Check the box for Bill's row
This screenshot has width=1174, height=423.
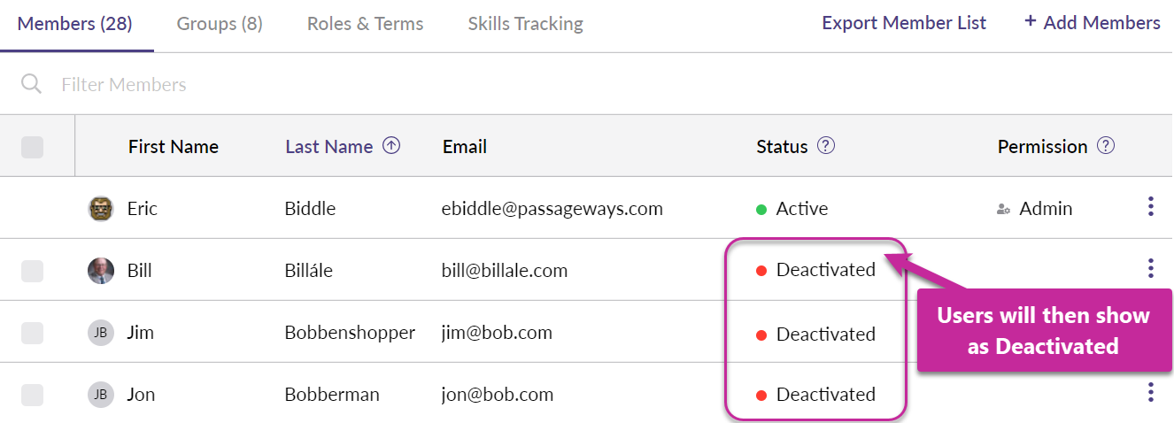point(32,271)
